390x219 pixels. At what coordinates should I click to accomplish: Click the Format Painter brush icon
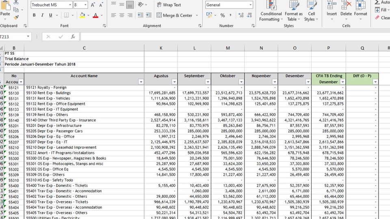pos(16,17)
